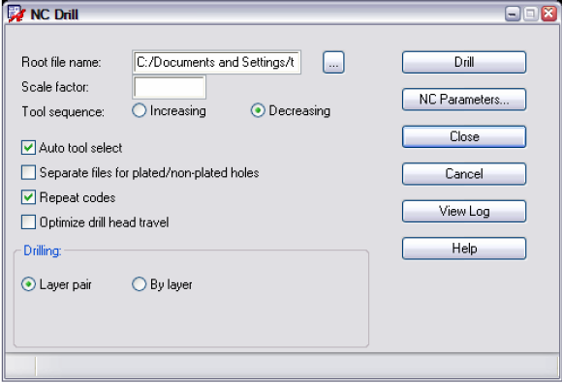Enable separate files for plated/non-plated holes

pos(28,172)
